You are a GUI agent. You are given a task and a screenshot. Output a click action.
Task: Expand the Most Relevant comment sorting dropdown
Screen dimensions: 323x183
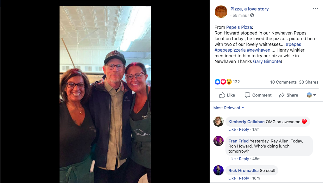[229, 108]
